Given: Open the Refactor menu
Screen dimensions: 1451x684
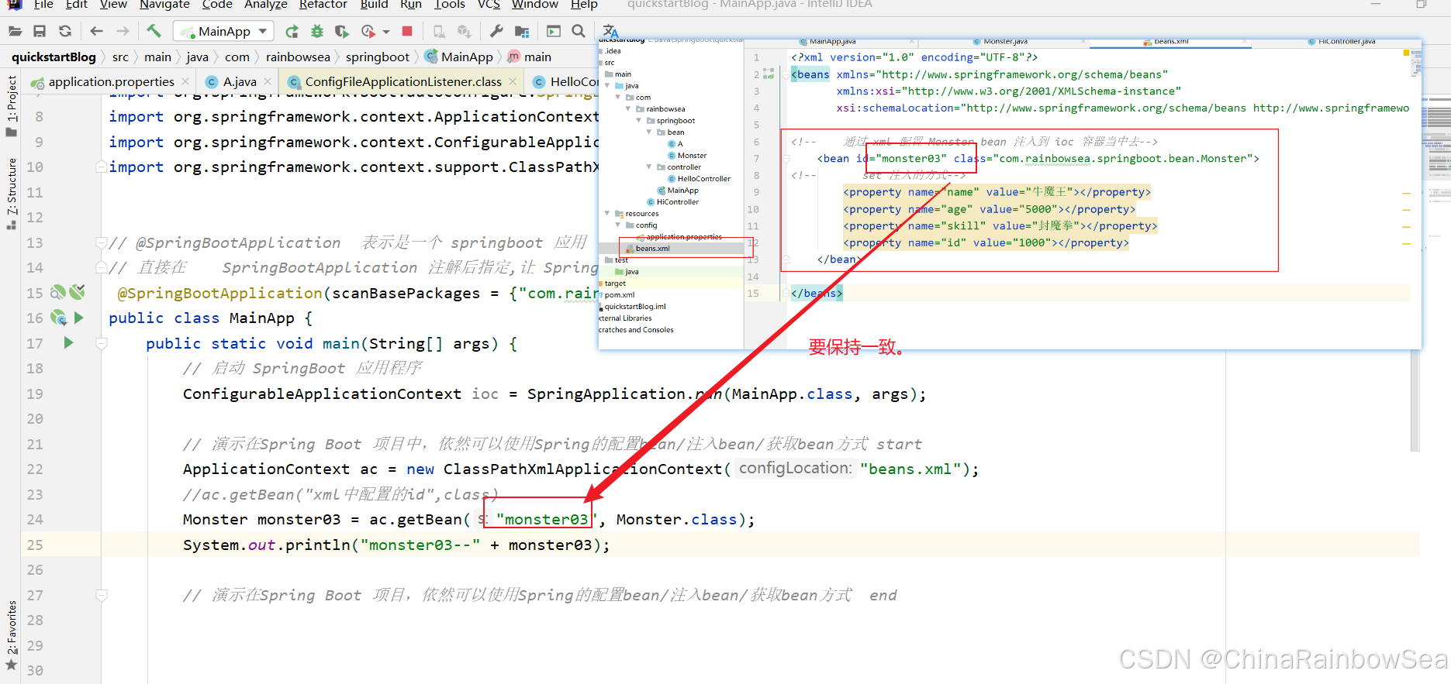Looking at the screenshot, I should pyautogui.click(x=323, y=5).
